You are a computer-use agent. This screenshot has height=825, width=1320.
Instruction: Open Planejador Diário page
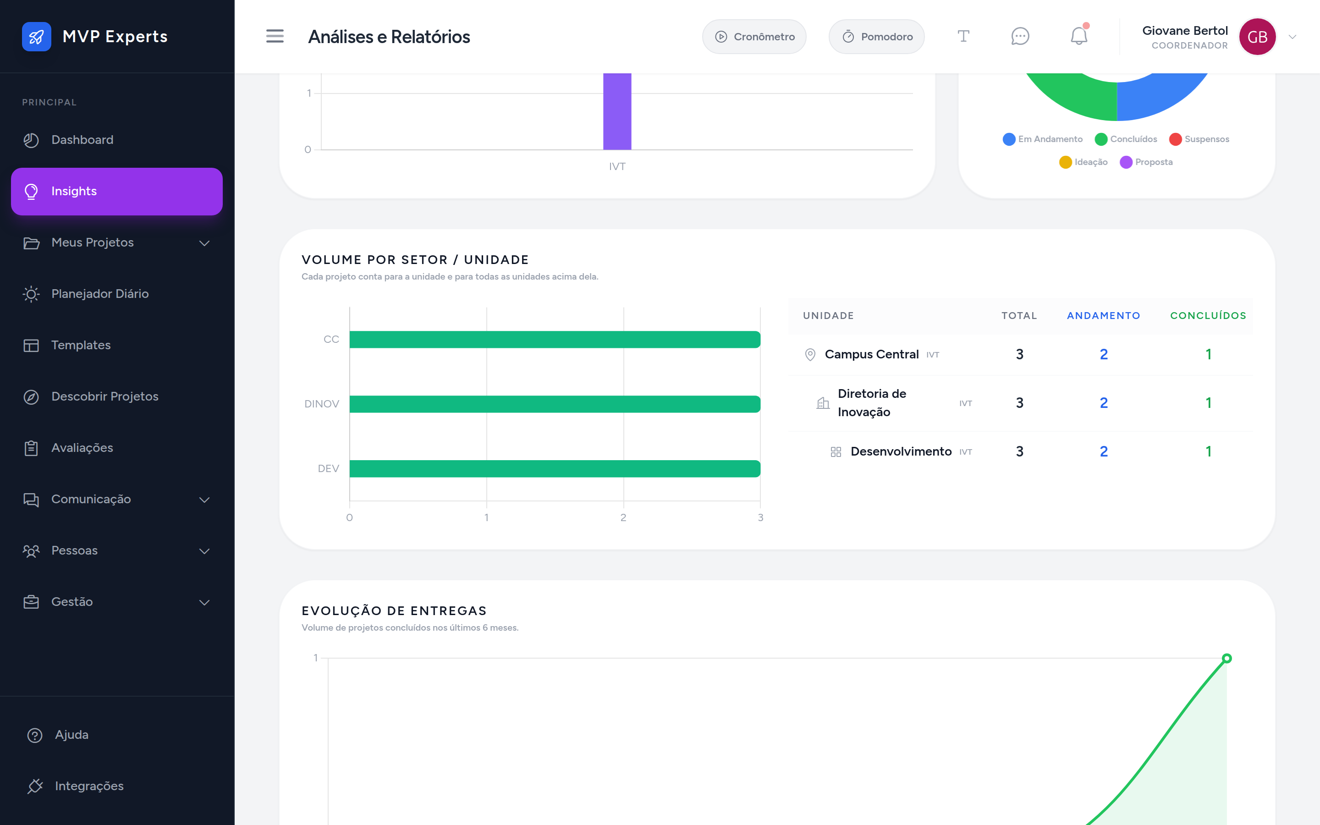[x=117, y=294]
